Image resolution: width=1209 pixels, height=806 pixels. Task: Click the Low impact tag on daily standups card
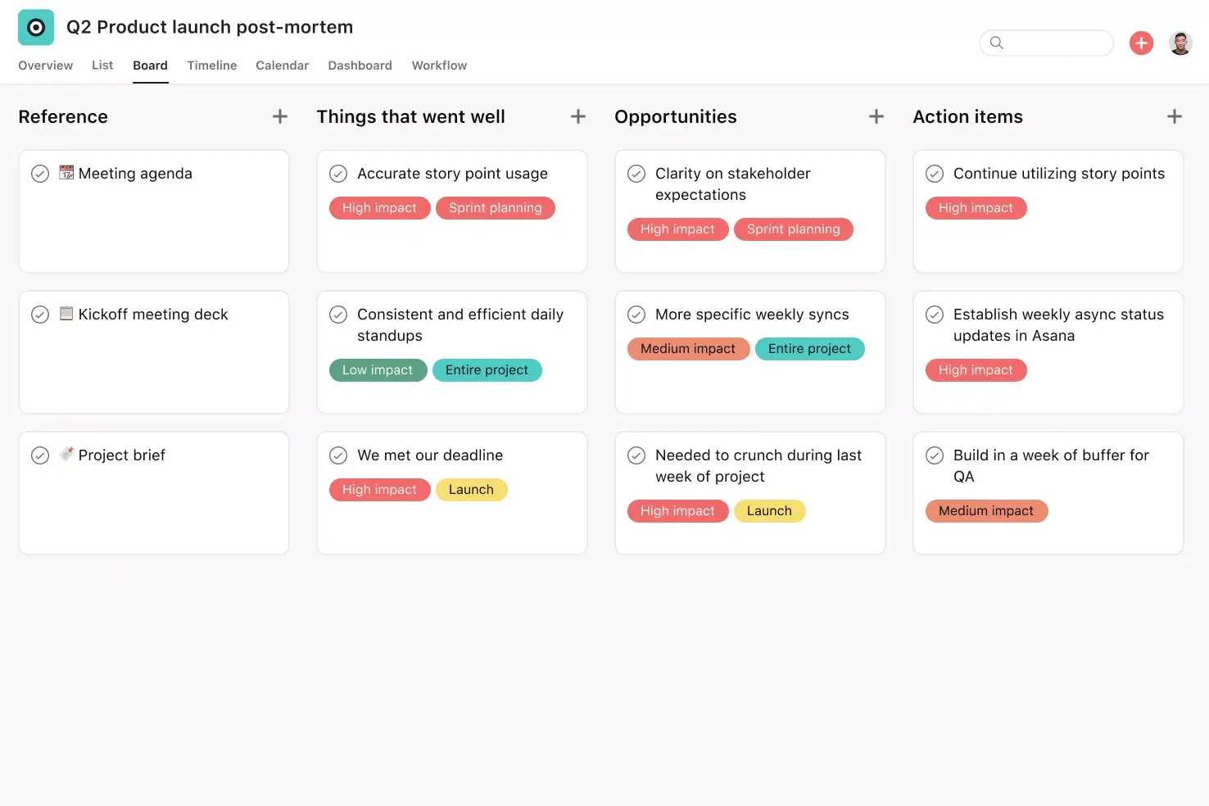[378, 369]
